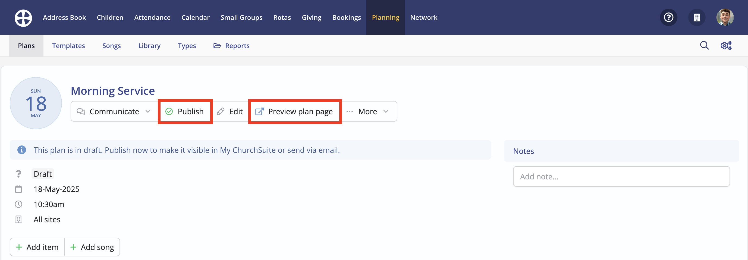This screenshot has height=260, width=748.
Task: Click the Draft status label
Action: click(43, 174)
